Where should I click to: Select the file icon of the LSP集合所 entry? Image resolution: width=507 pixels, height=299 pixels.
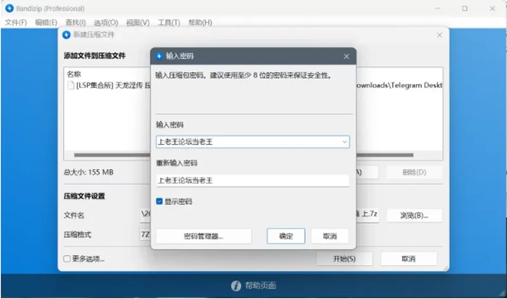(70, 85)
